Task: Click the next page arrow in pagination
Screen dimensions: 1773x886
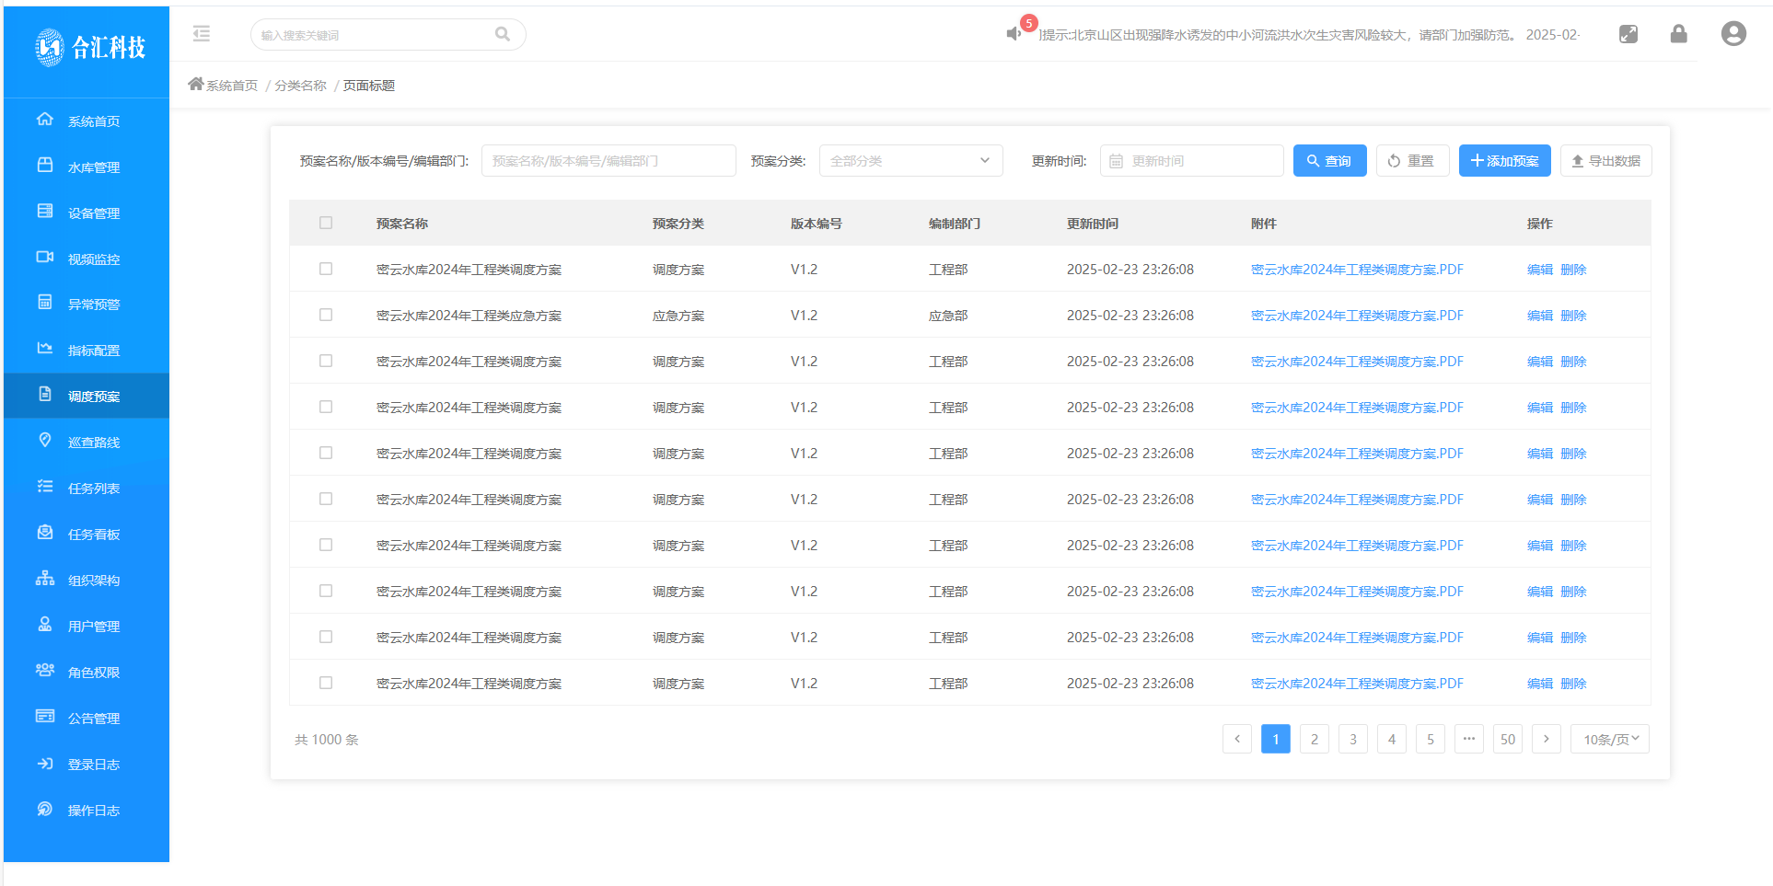Action: [x=1546, y=739]
